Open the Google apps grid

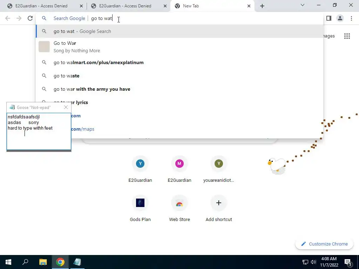point(347,36)
